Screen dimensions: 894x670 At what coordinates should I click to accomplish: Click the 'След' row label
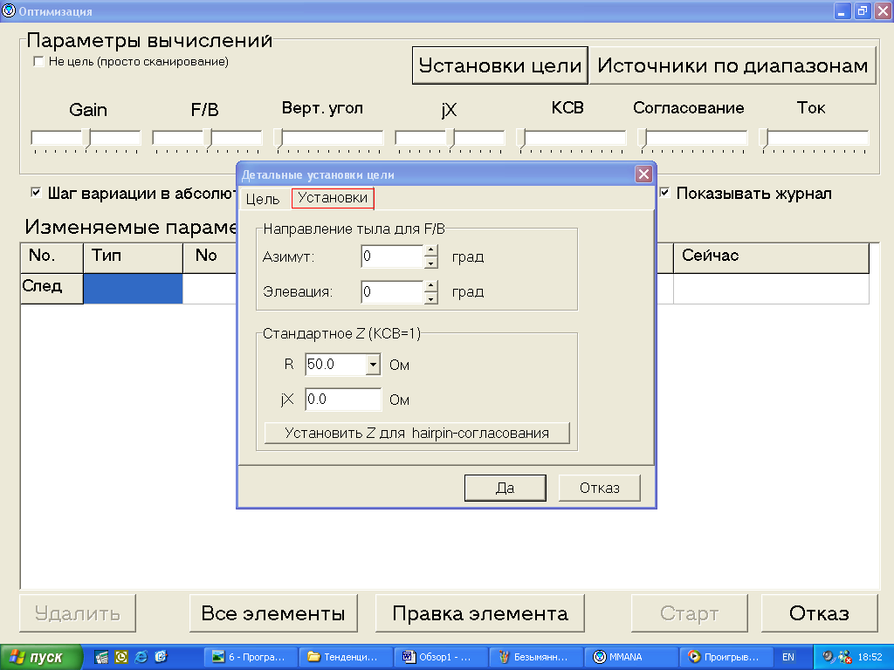point(52,288)
